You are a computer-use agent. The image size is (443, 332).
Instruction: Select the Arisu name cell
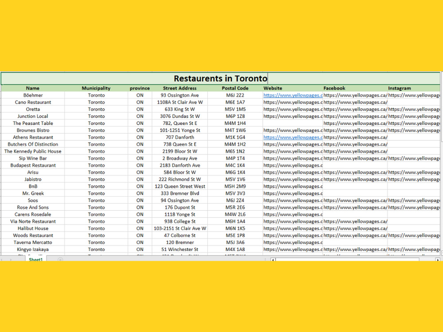pos(33,172)
